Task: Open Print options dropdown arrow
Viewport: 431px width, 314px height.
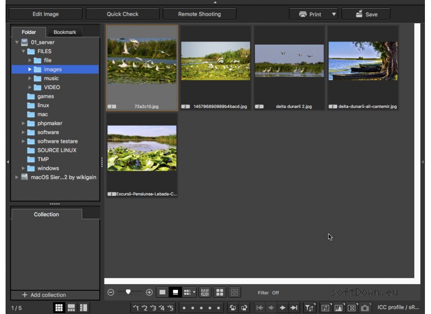Action: (334, 14)
